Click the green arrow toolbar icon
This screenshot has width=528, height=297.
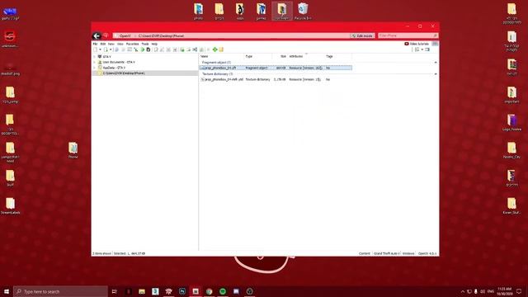[143, 49]
